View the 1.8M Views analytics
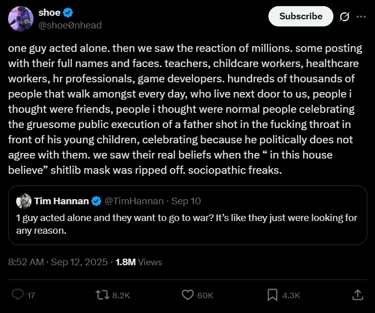The width and height of the screenshot is (375, 313). click(x=139, y=262)
